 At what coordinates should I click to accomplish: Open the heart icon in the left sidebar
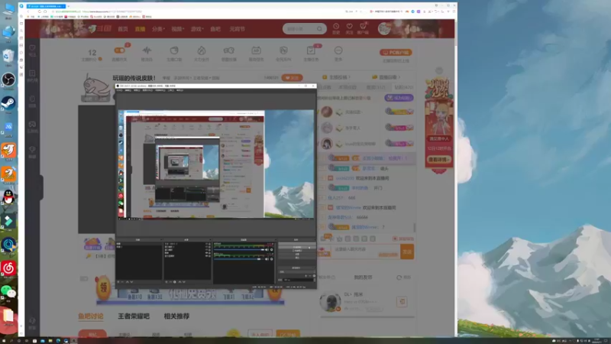[x=32, y=48]
